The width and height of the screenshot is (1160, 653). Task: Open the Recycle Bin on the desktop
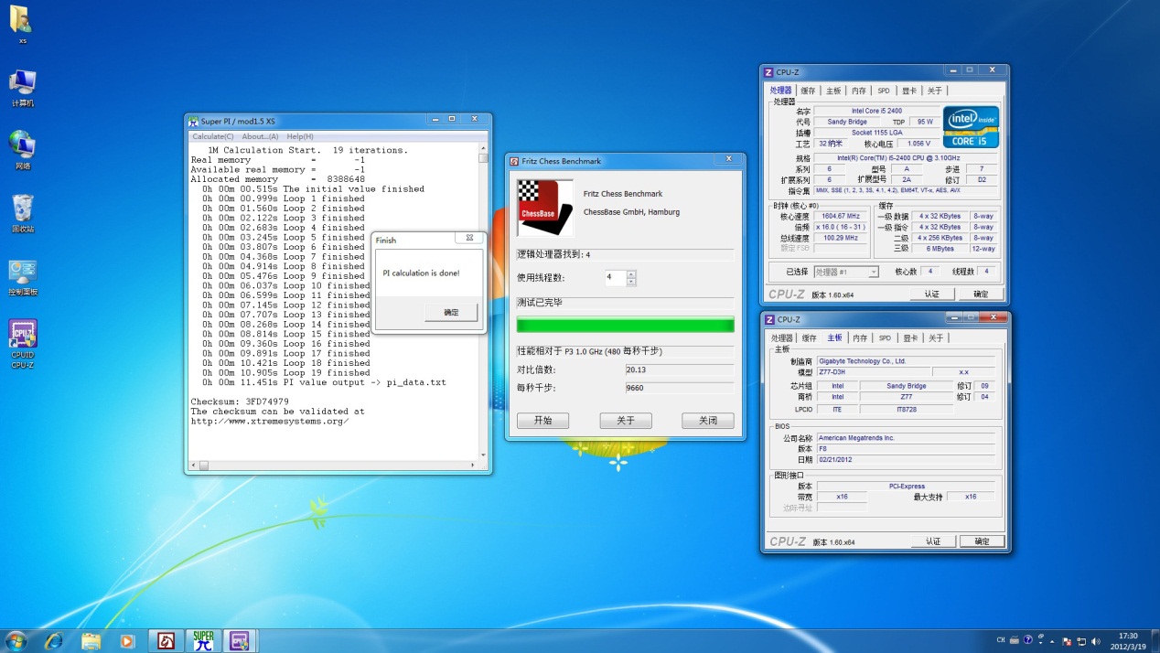pos(22,209)
